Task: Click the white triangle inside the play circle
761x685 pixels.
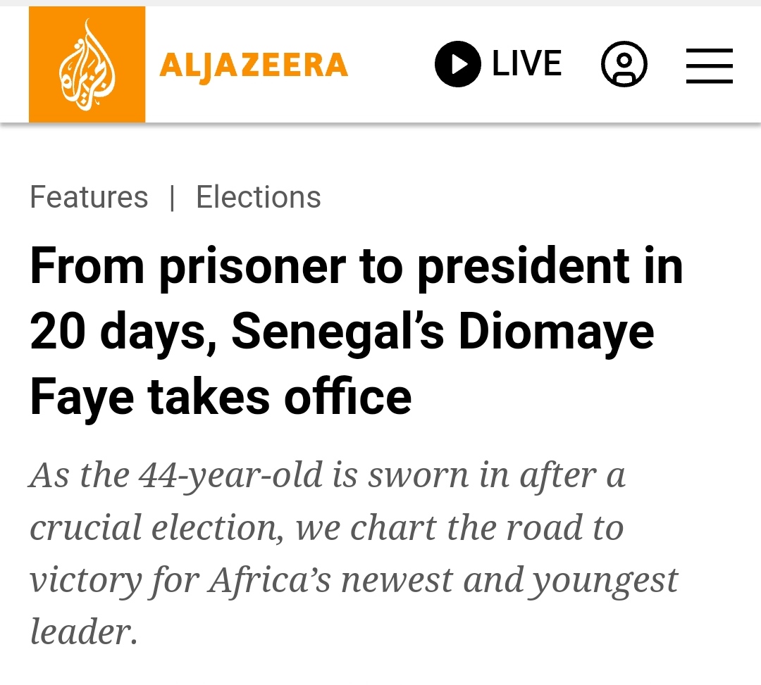Action: [x=459, y=64]
